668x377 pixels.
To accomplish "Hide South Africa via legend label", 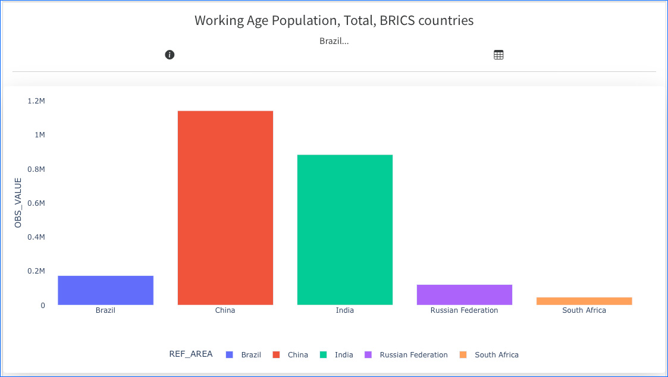I will coord(497,355).
